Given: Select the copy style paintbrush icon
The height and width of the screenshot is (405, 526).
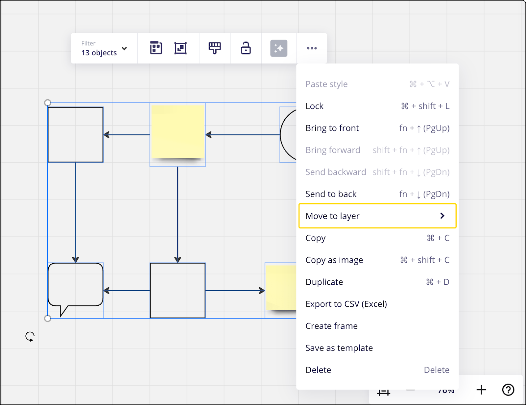Looking at the screenshot, I should 215,48.
